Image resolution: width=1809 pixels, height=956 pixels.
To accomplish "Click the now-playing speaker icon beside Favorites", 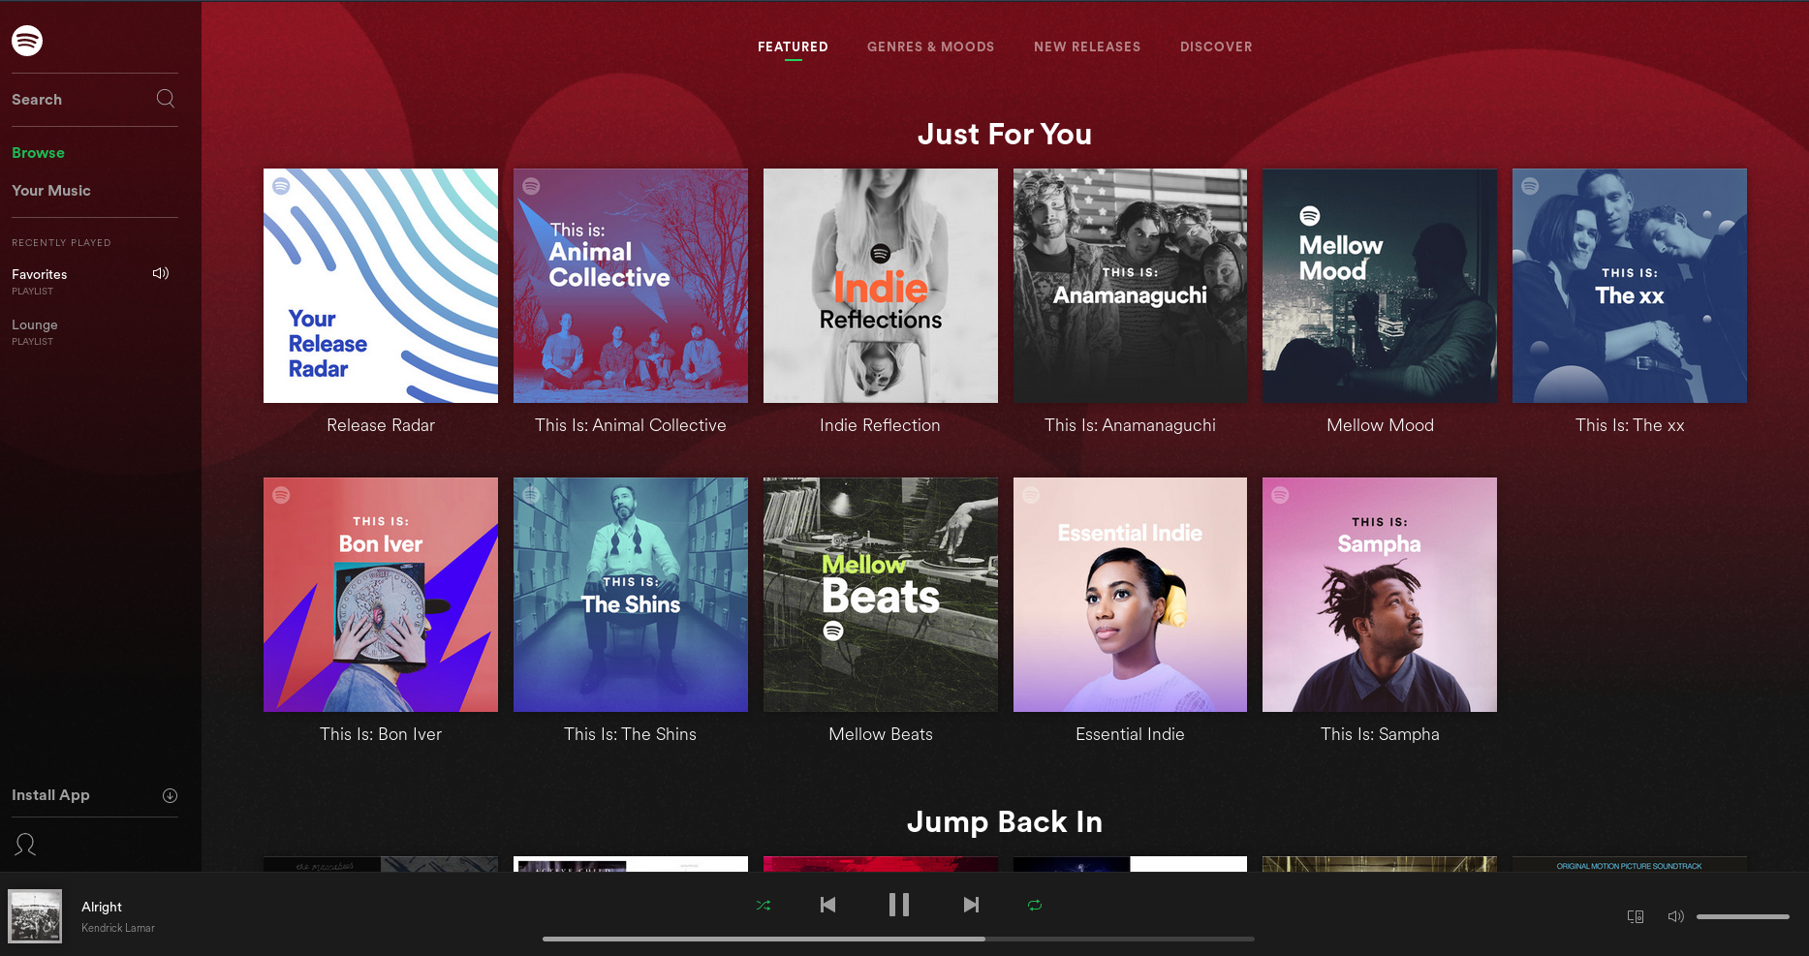I will 161,273.
